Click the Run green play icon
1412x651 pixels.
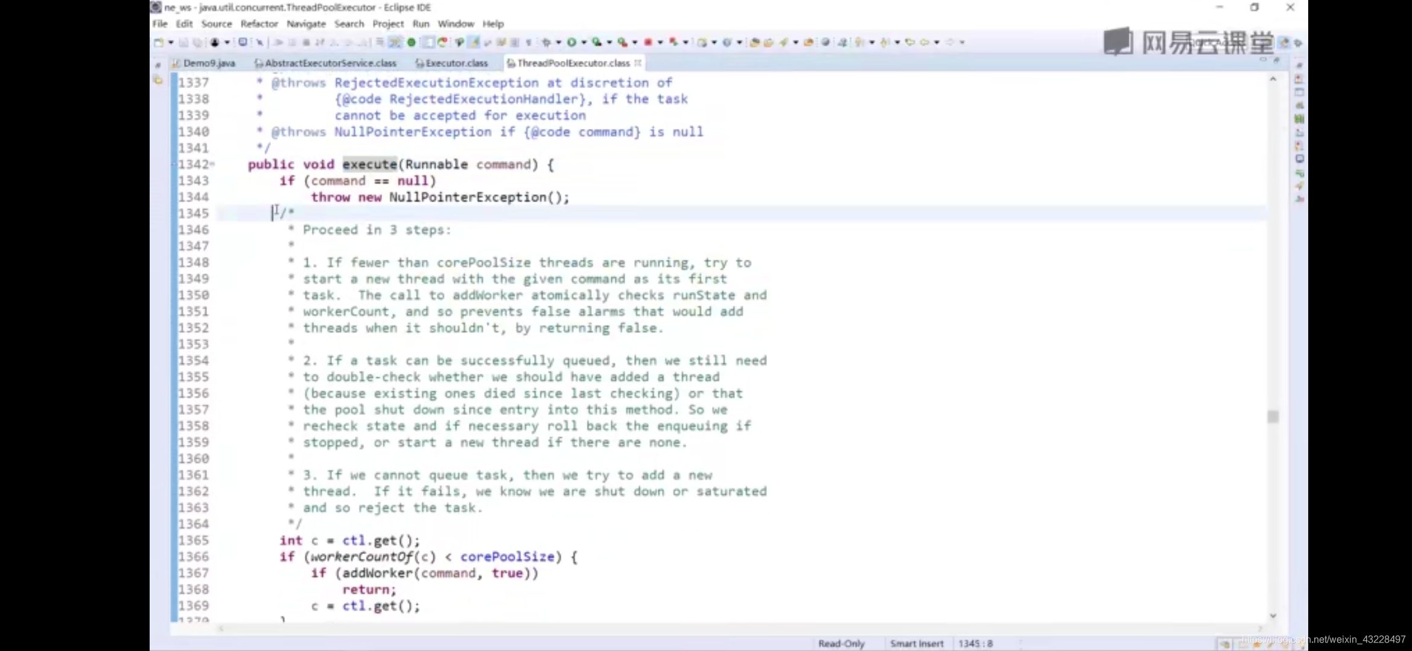572,42
